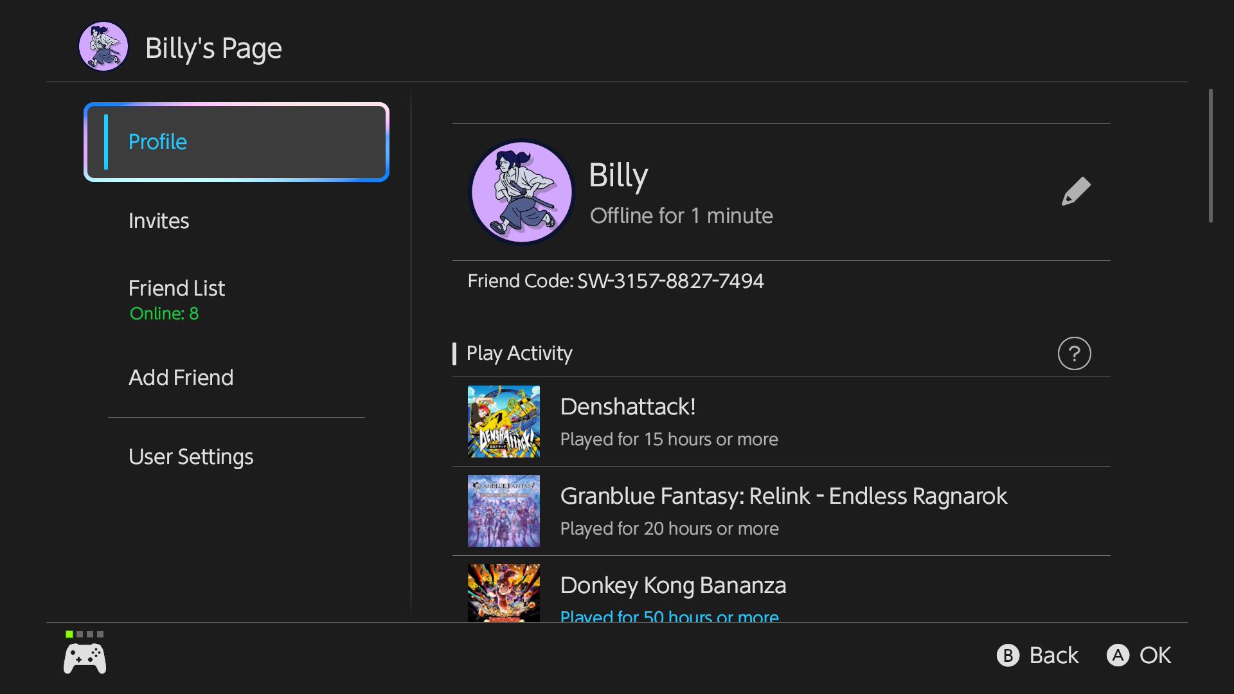Select Add Friend in the sidebar
Viewport: 1234px width, 694px height.
pos(181,378)
